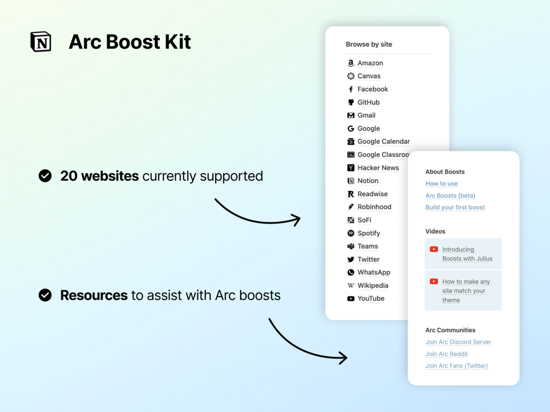Click the Teams site icon
550x412 pixels.
pyautogui.click(x=350, y=246)
